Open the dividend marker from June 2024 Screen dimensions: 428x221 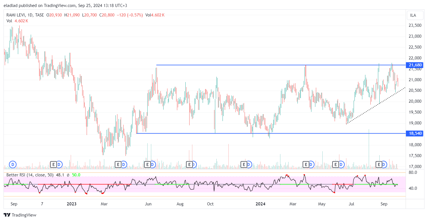click(x=341, y=165)
